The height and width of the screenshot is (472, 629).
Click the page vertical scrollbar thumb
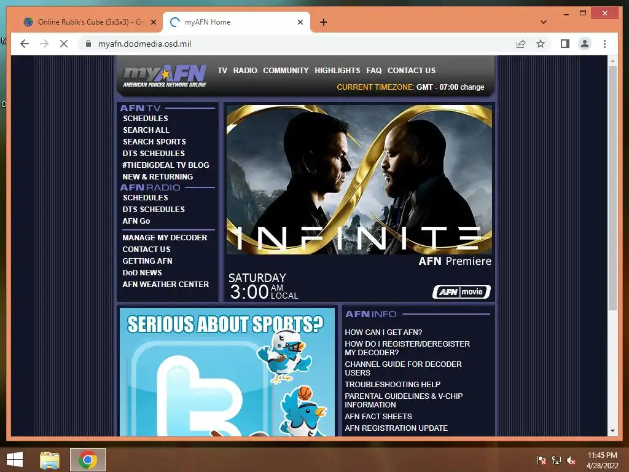point(612,188)
